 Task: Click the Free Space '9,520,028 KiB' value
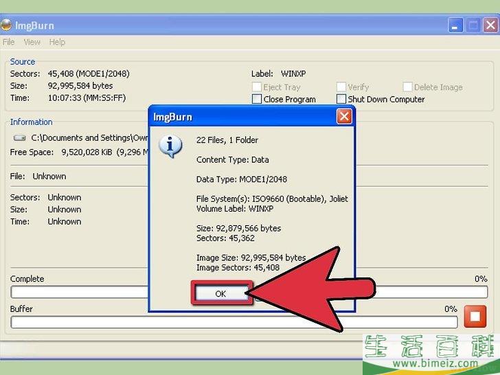click(87, 152)
